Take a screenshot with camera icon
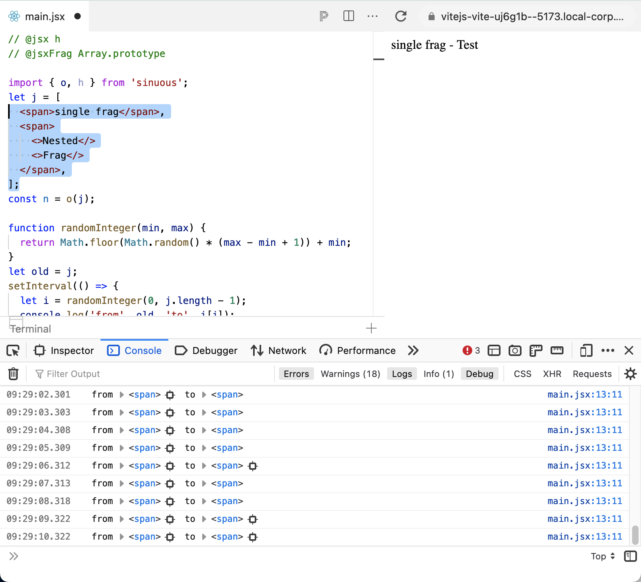The image size is (641, 582). (515, 351)
